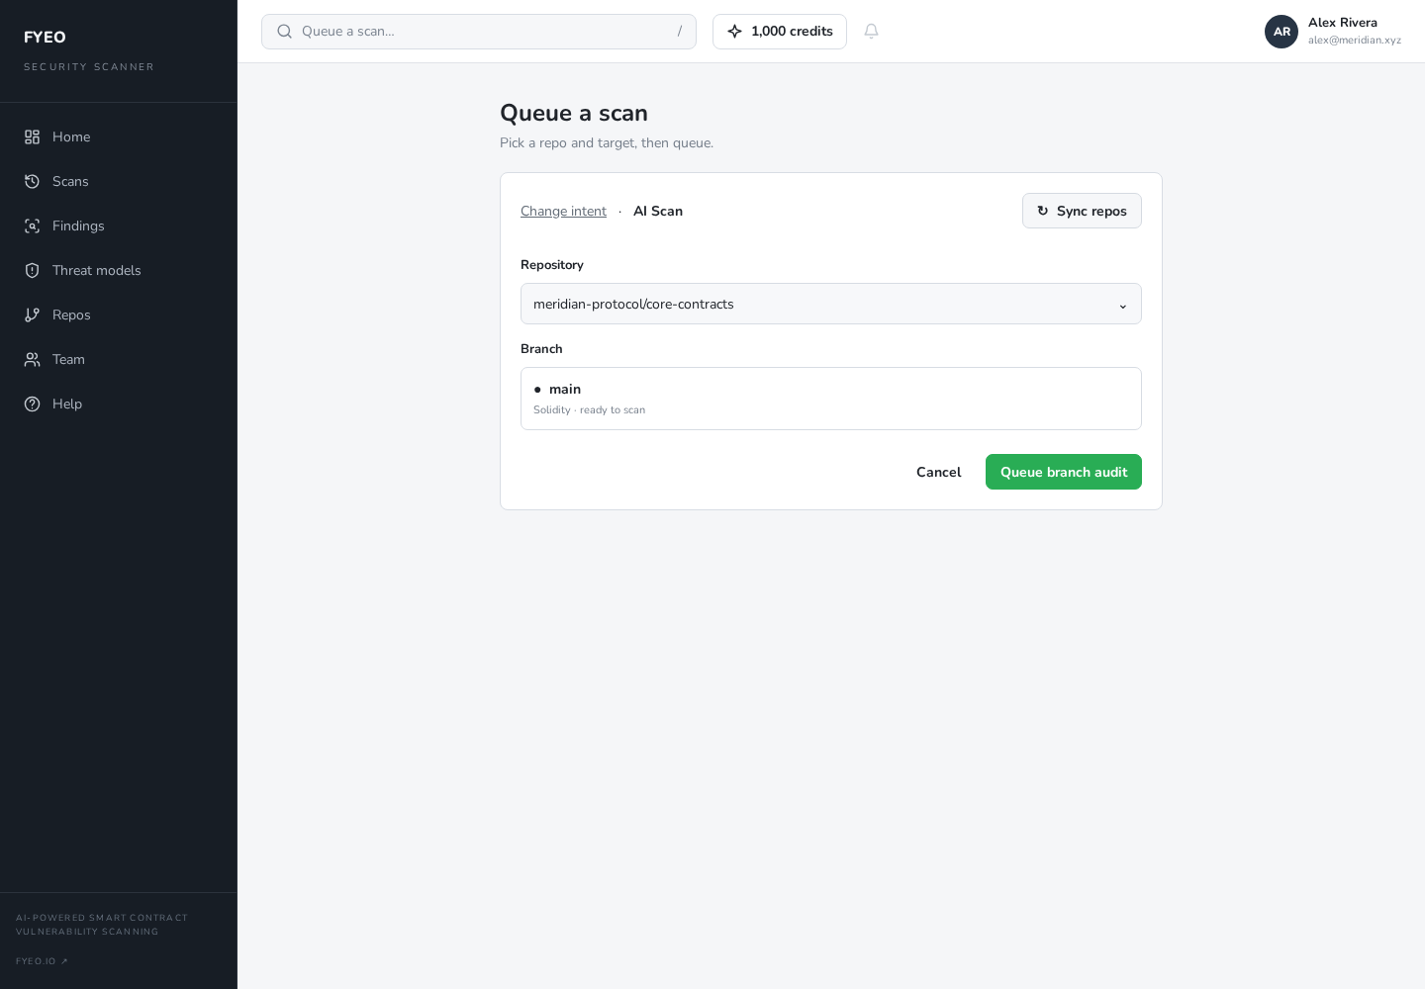Open the Help section
1425x989 pixels.
[x=119, y=404]
